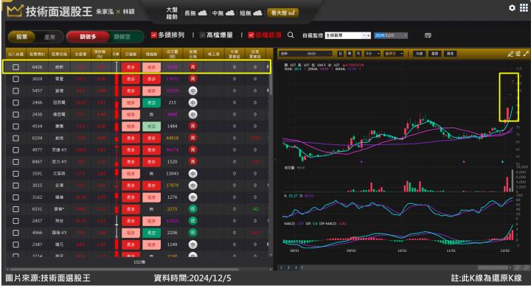Open the 2024/12/5 date dropdown
This screenshot has width=531, height=288.
click(x=391, y=35)
